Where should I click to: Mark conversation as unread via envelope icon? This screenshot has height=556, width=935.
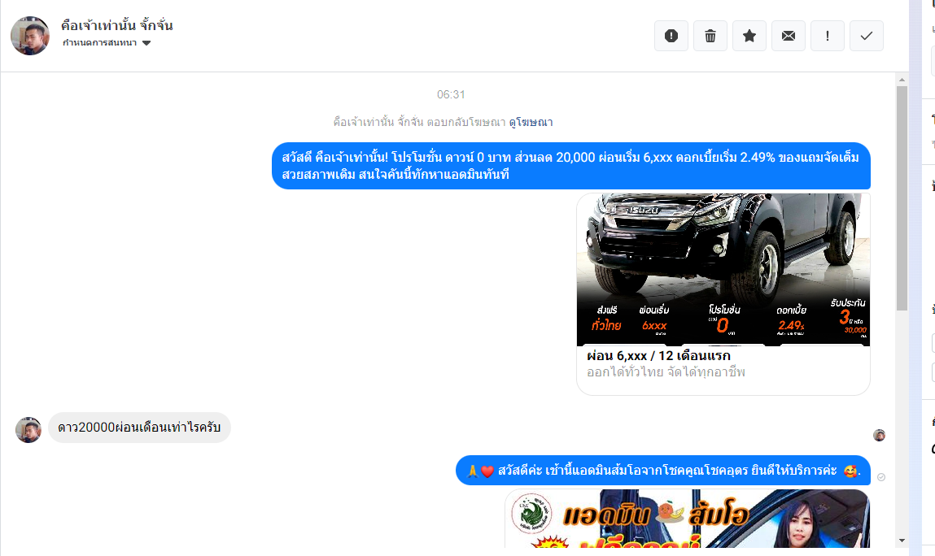(789, 36)
